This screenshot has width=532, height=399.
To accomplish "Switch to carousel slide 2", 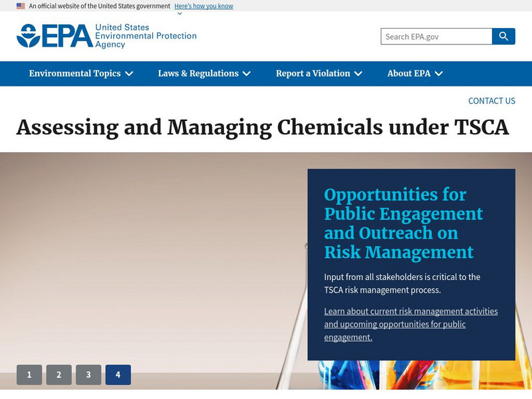I will (59, 375).
